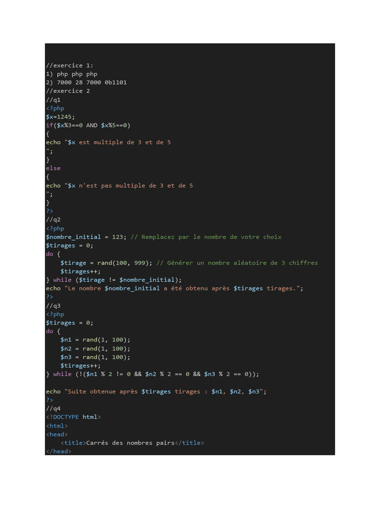Click the "else" keyword
The image size is (380, 507).
[53, 168]
